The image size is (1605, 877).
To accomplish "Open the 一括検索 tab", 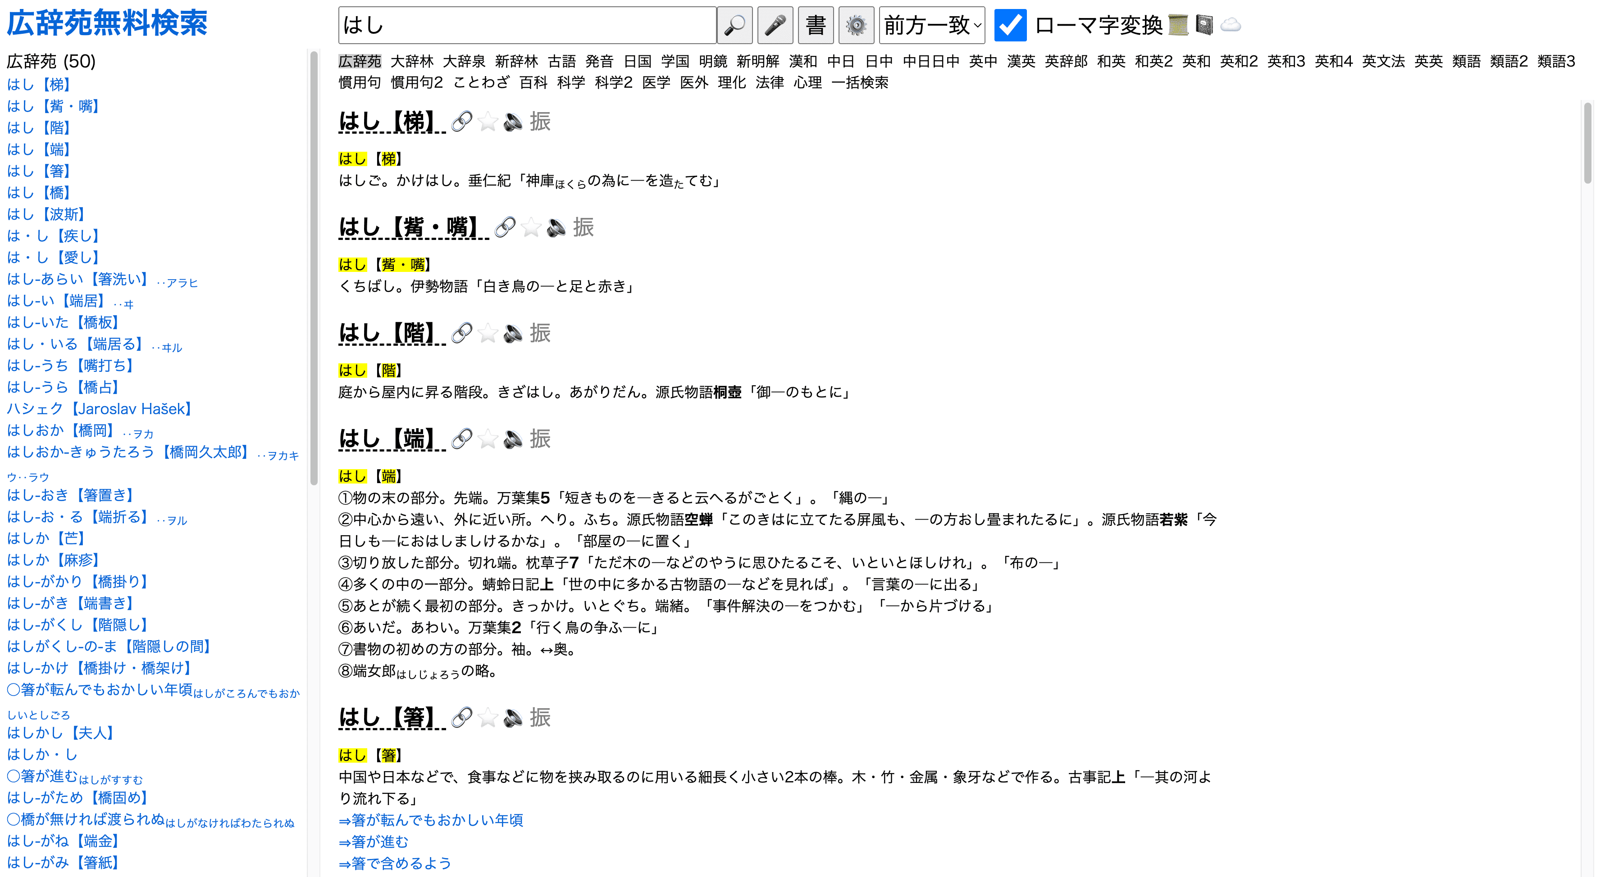I will (x=860, y=82).
